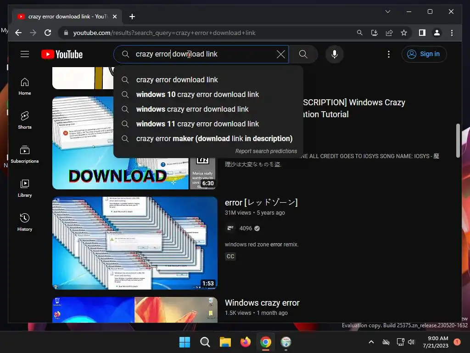Click Report search predictions

(266, 151)
